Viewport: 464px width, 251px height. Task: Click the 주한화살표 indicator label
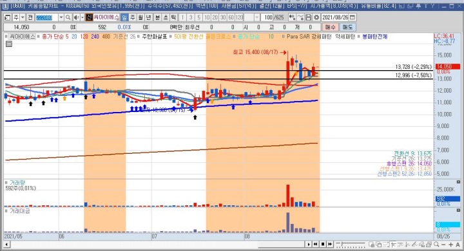pyautogui.click(x=155, y=37)
